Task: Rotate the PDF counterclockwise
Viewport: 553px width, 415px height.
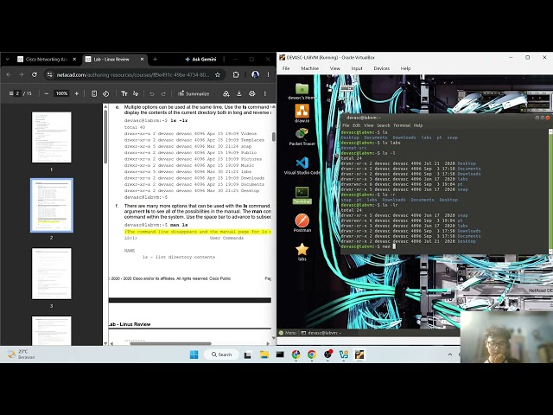Action: [105, 93]
